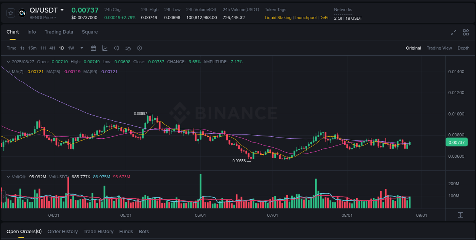Screen dimensions: 476x240
Task: Click the candlestick comparison icon
Action: (x=117, y=48)
